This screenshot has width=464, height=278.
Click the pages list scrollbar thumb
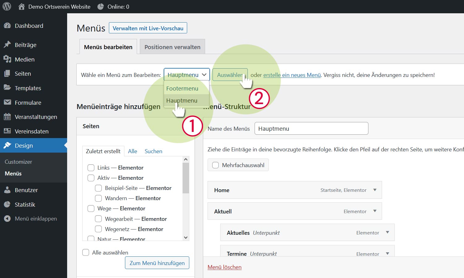point(186,178)
